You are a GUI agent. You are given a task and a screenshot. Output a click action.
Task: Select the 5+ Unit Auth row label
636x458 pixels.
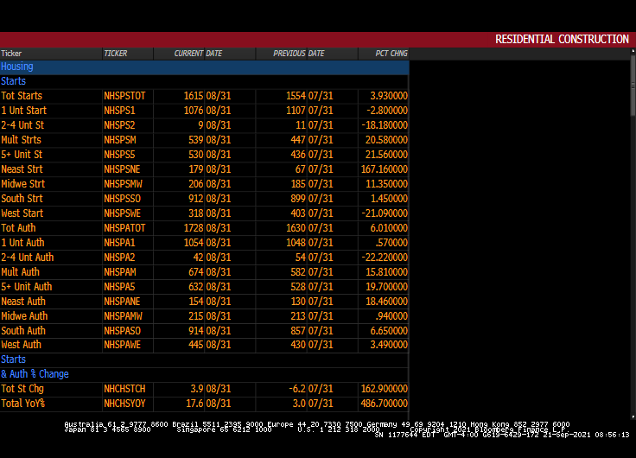pyautogui.click(x=26, y=287)
